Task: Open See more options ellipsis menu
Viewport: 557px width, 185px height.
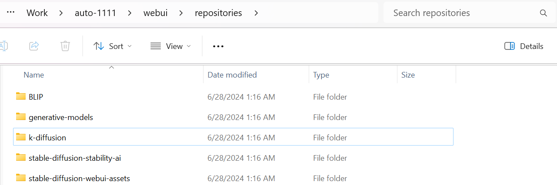Action: point(218,46)
